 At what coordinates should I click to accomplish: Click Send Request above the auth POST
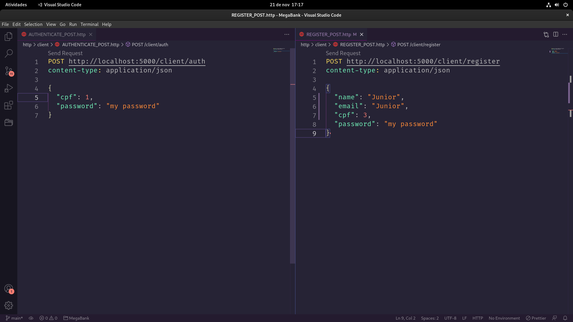pos(65,53)
